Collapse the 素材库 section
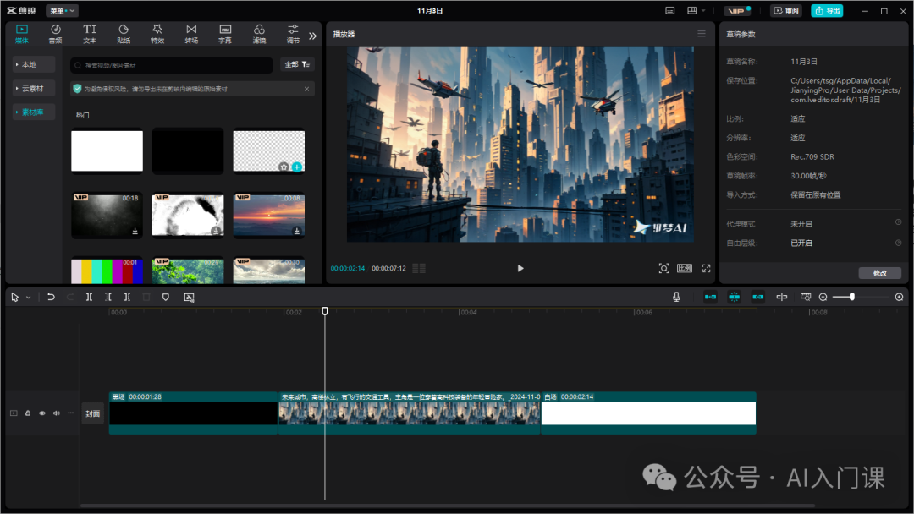 tap(34, 112)
